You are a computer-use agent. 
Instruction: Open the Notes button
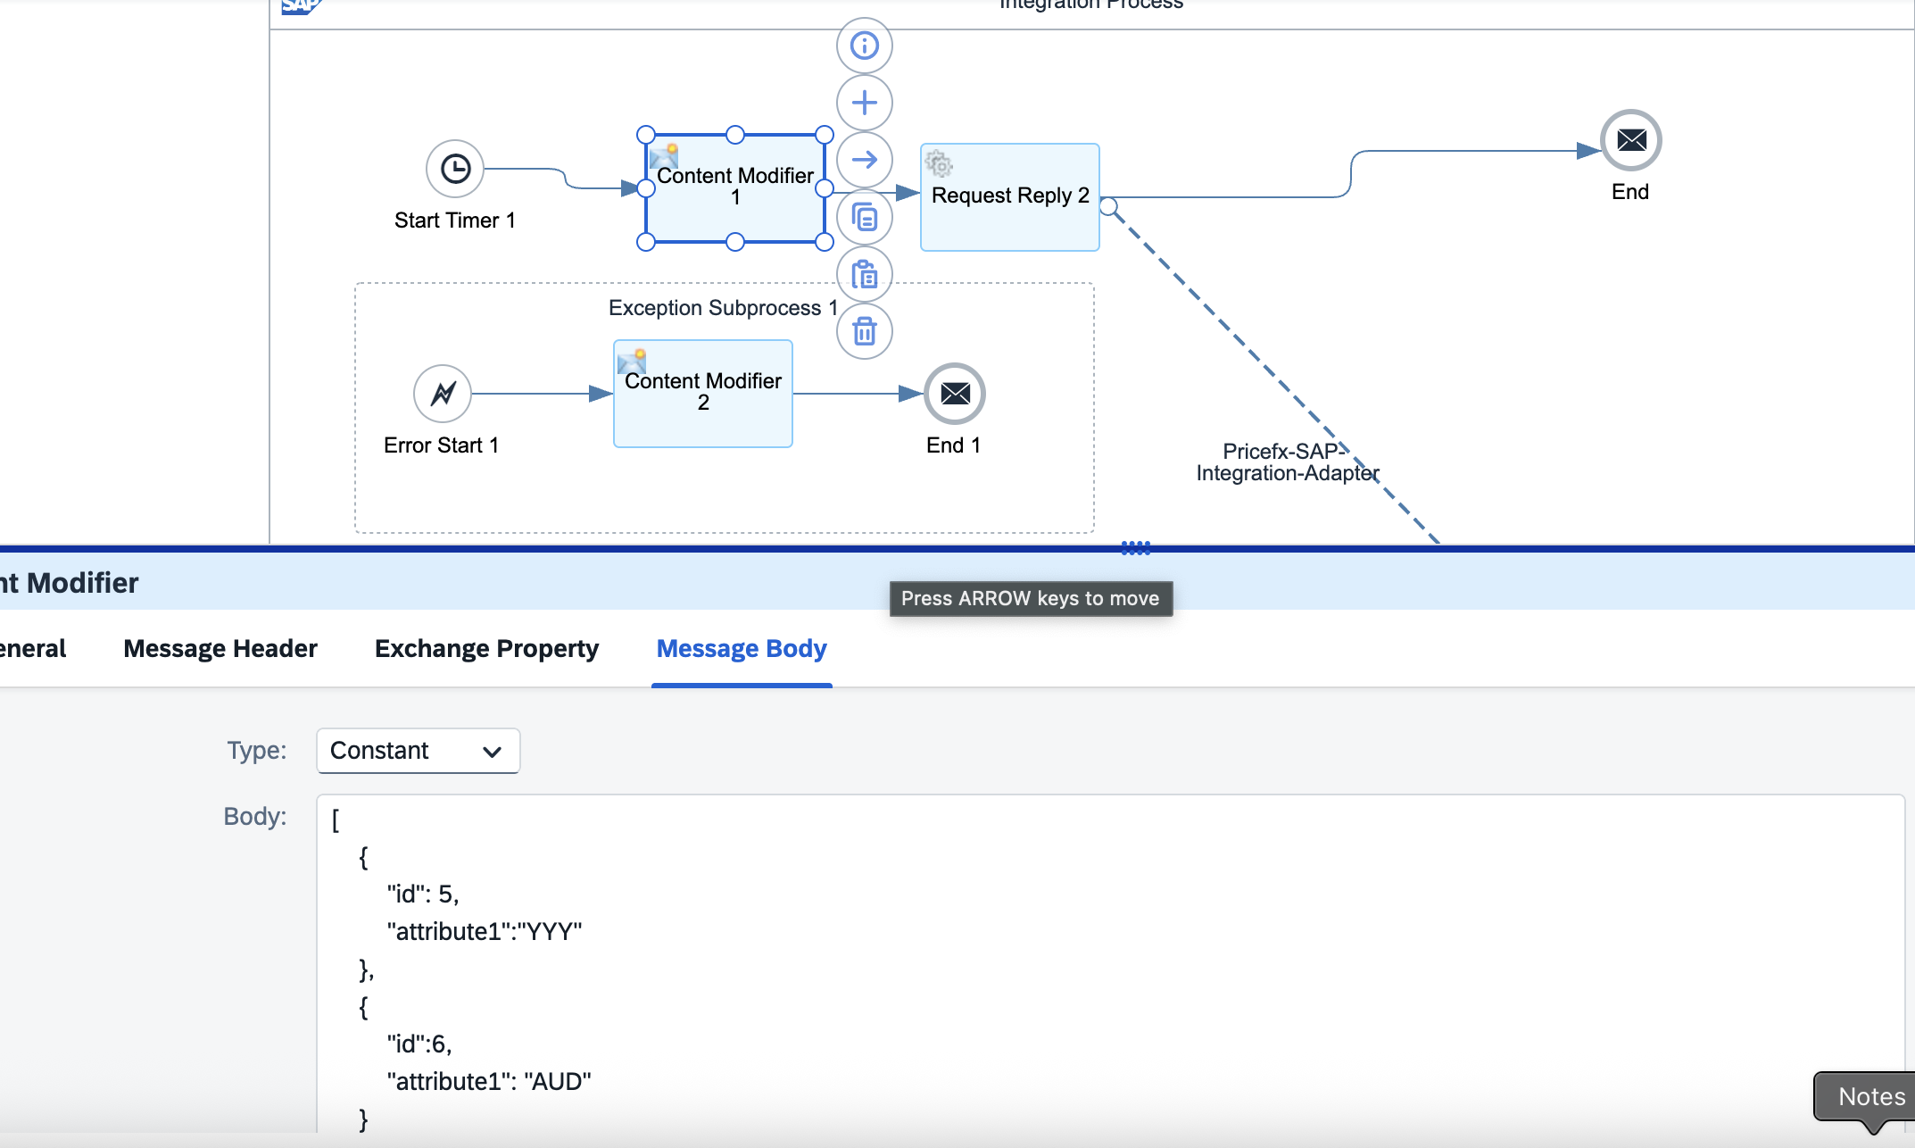(1870, 1096)
